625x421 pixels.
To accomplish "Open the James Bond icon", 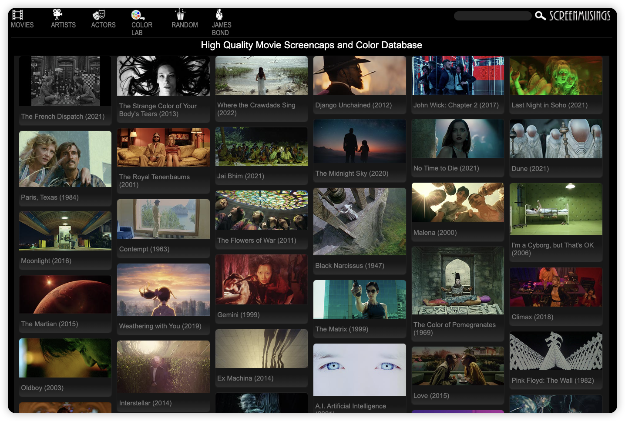I will (219, 14).
